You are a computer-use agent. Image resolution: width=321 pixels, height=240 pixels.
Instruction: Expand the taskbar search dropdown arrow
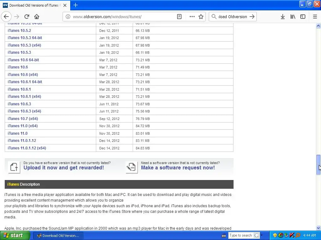pyautogui.click(x=261, y=235)
